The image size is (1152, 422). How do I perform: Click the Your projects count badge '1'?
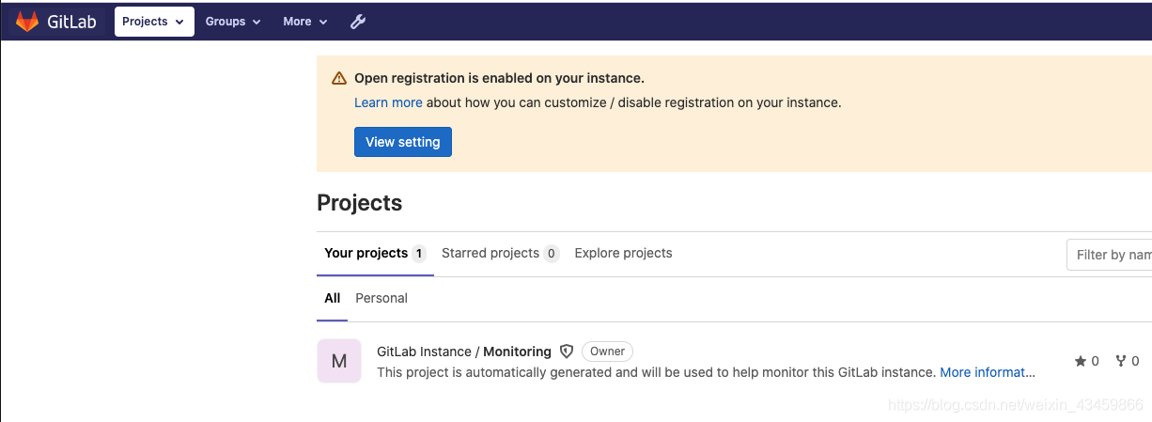coord(419,253)
